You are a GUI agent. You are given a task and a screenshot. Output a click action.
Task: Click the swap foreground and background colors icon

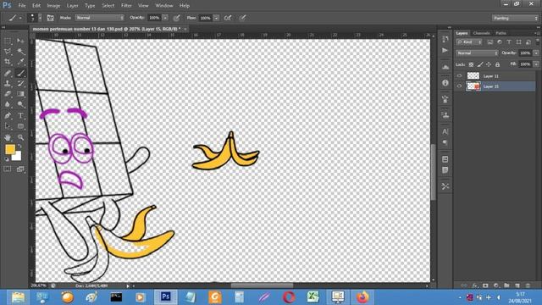[x=19, y=147]
